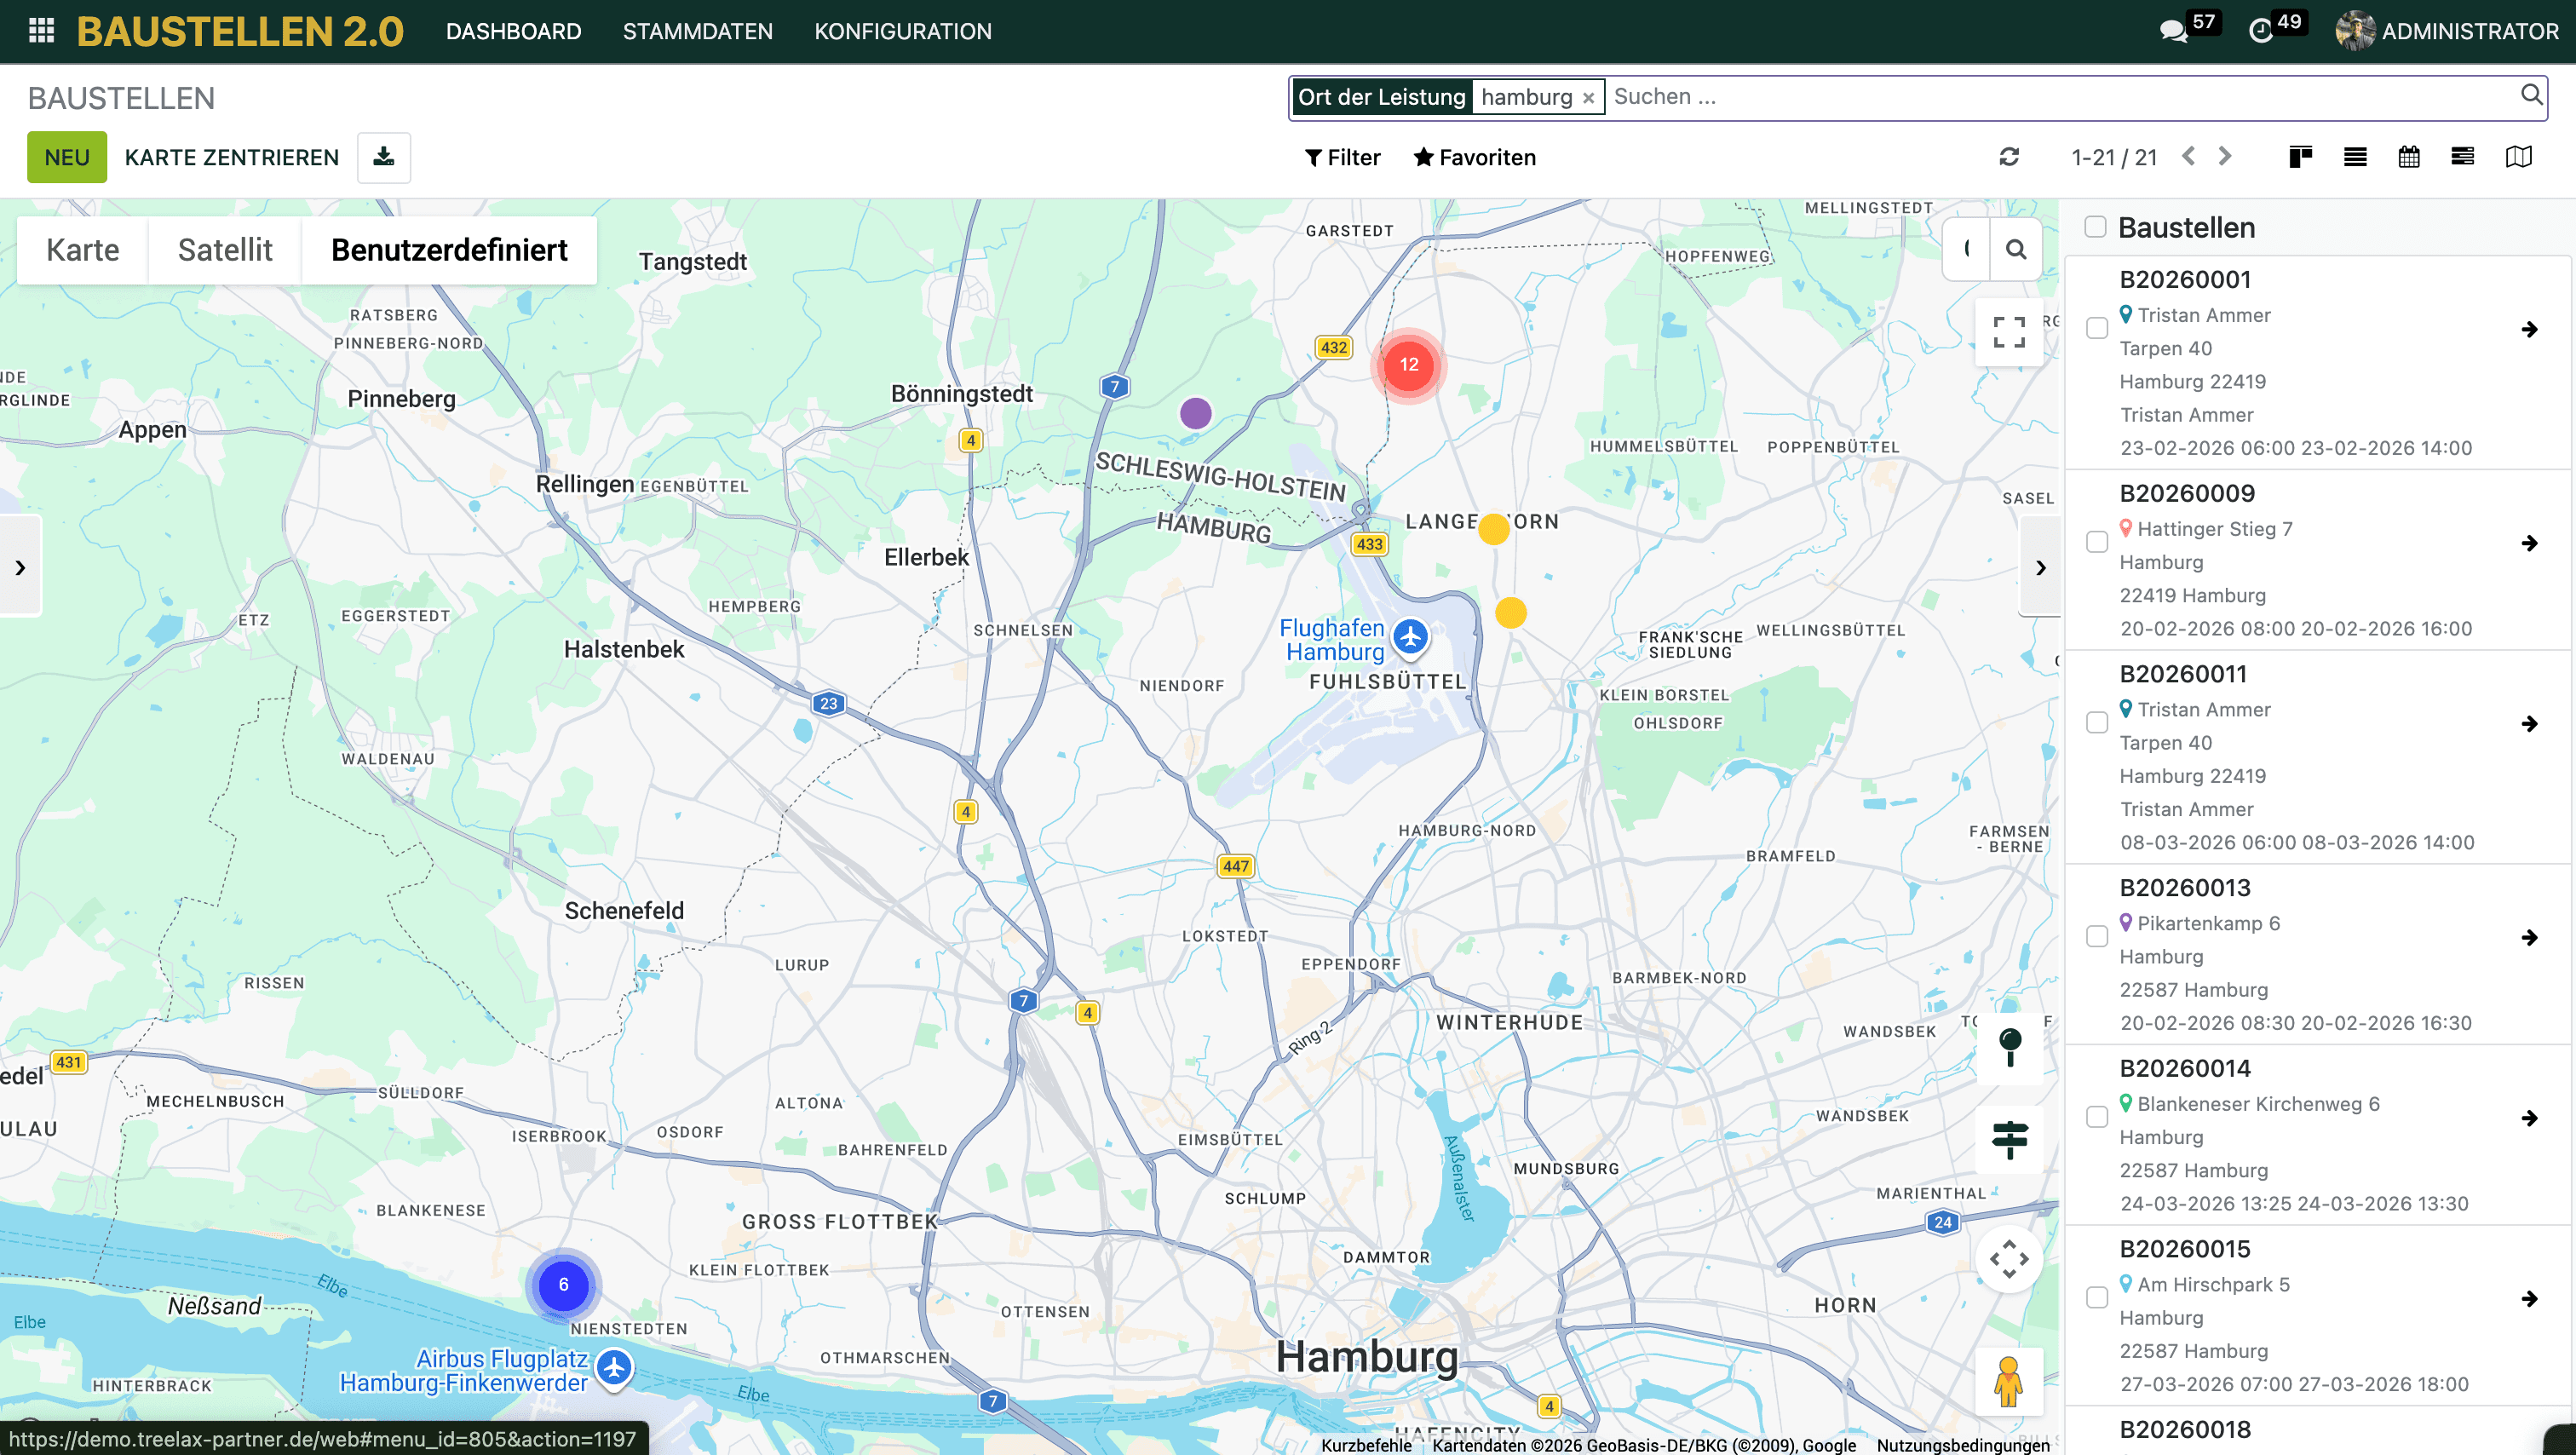Check the Baustellen select-all checkbox
This screenshot has width=2576, height=1455.
point(2095,227)
